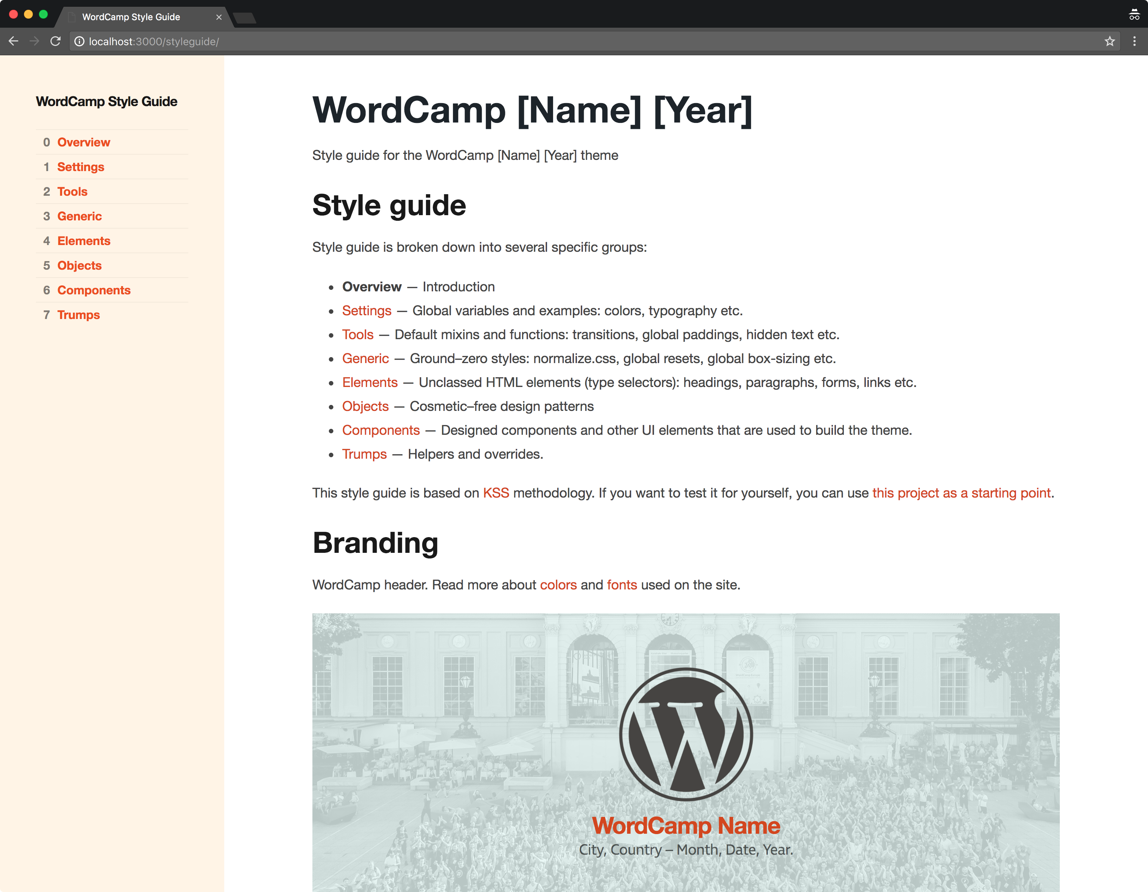Go to Trumps in sidebar menu
The width and height of the screenshot is (1148, 892).
tap(78, 315)
